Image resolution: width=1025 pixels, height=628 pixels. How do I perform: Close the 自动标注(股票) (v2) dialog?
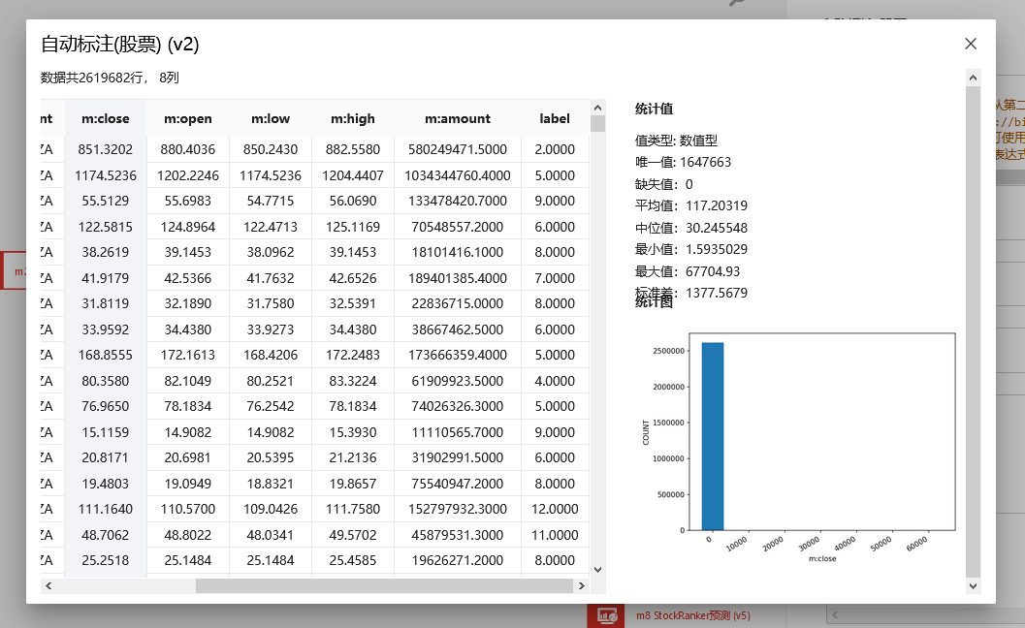click(970, 44)
